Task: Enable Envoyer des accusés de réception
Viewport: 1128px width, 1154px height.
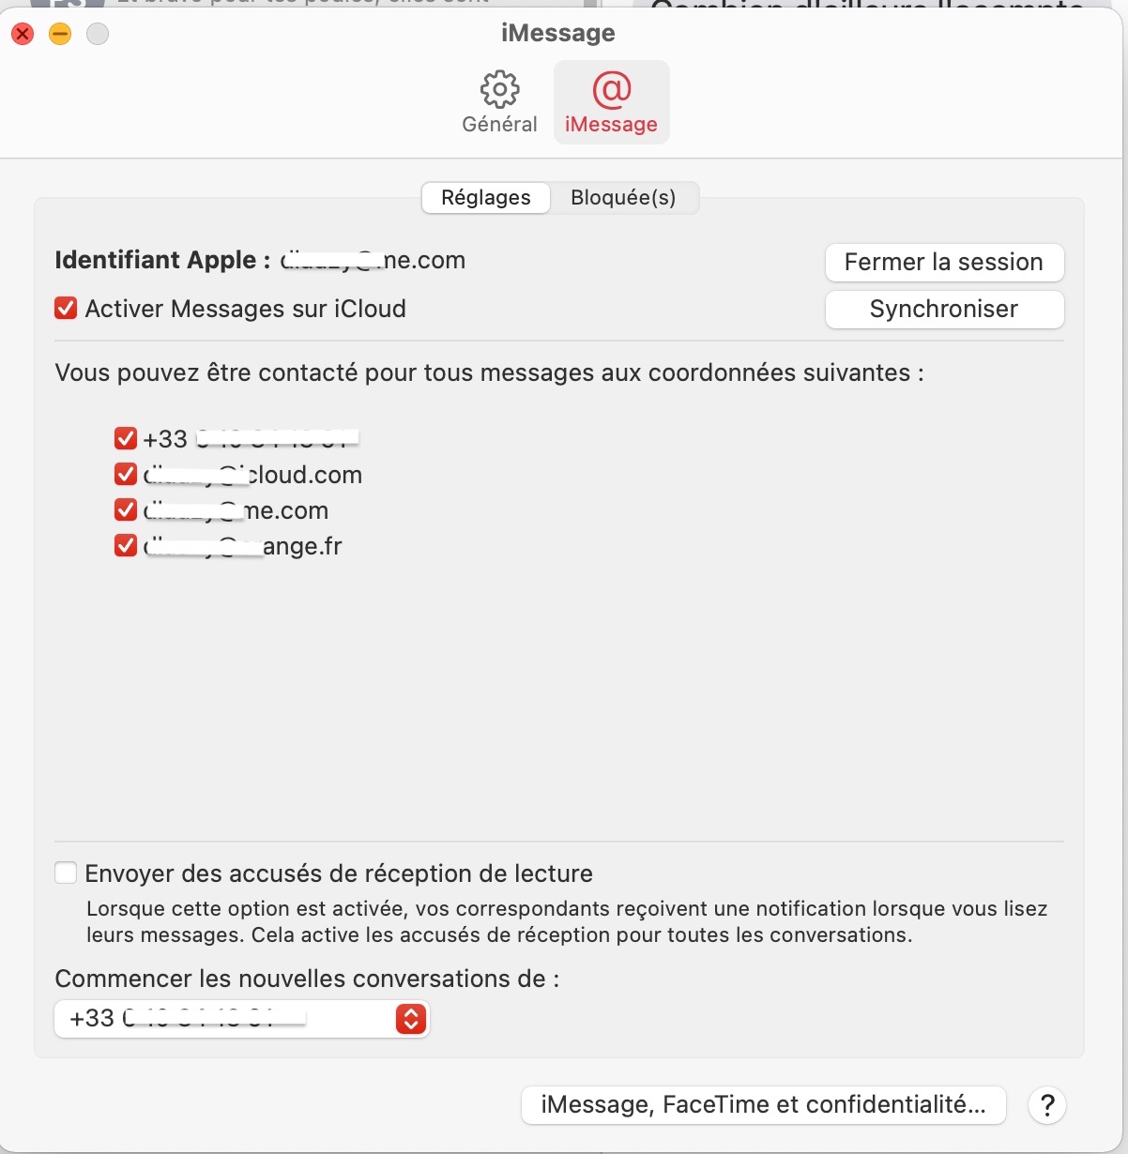Action: tap(66, 873)
